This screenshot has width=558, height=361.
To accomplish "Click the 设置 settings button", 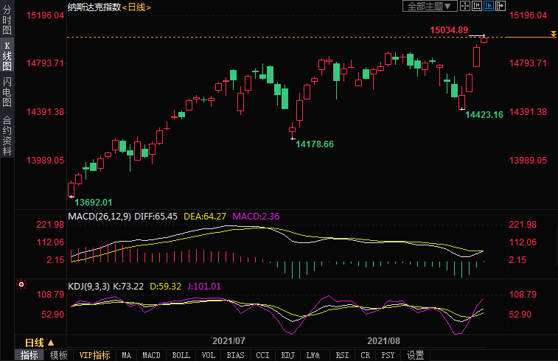I will [x=415, y=355].
